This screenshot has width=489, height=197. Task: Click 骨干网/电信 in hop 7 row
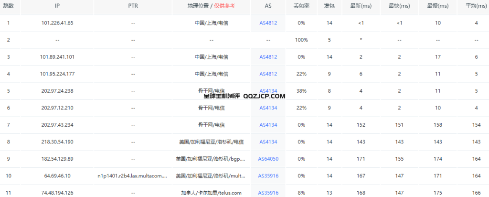pyautogui.click(x=211, y=125)
